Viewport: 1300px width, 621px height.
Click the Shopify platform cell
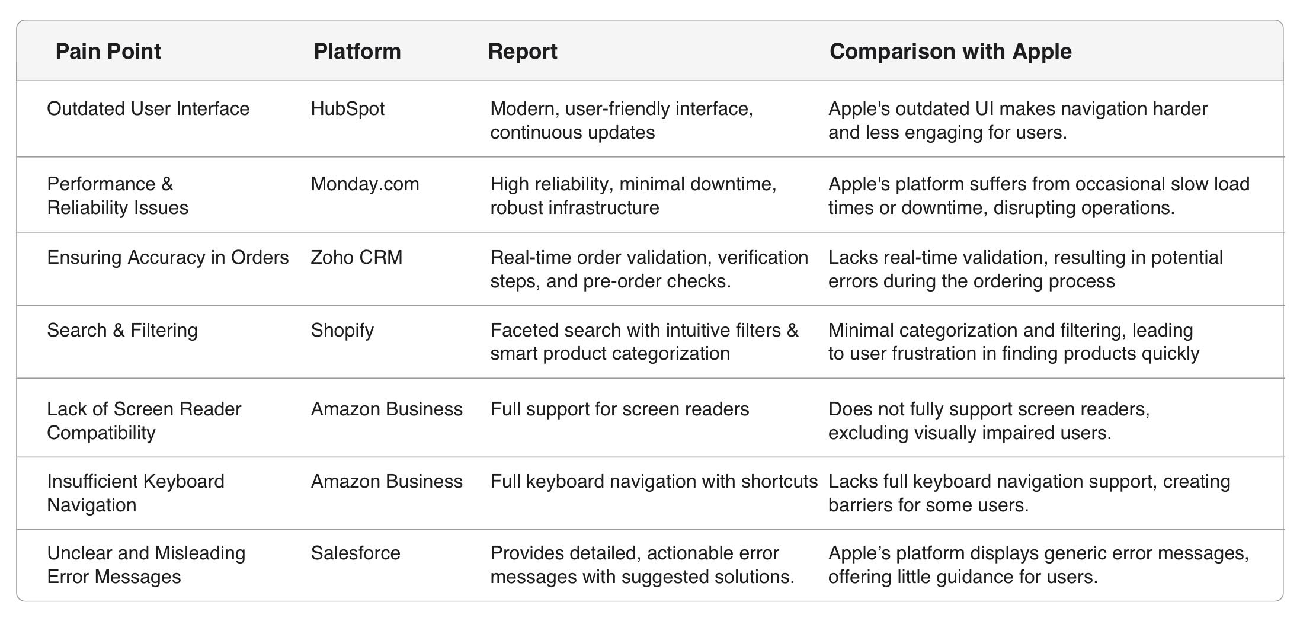(x=342, y=331)
